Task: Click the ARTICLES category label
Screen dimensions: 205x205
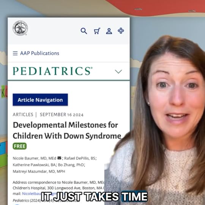Action: (23, 115)
